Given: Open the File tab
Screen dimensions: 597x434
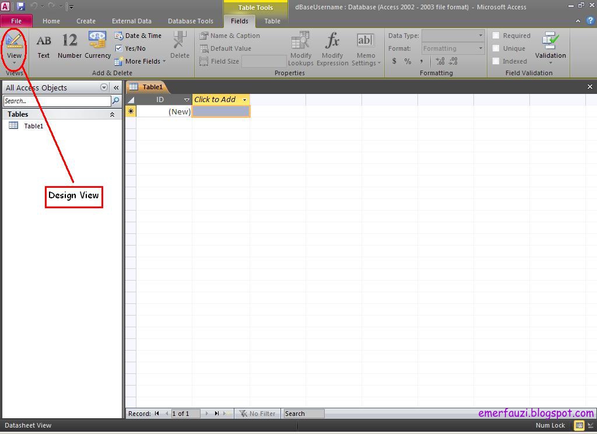Looking at the screenshot, I should pyautogui.click(x=16, y=21).
